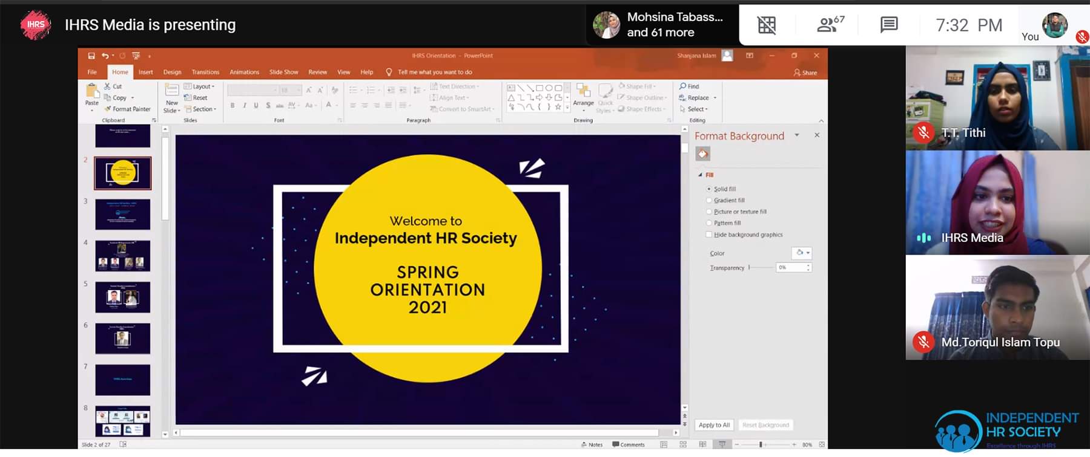This screenshot has height=457, width=1090.
Task: Expand the Section dropdown
Action: coord(200,109)
